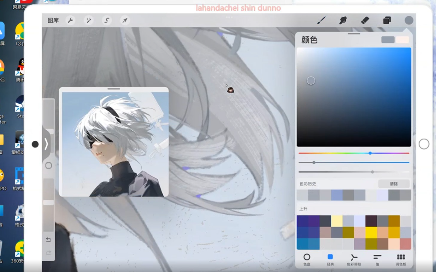Click the Redo arrow in sidebar

click(x=49, y=253)
